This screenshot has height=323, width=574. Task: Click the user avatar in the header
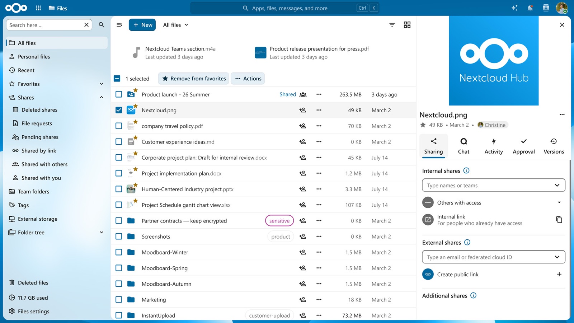click(561, 8)
